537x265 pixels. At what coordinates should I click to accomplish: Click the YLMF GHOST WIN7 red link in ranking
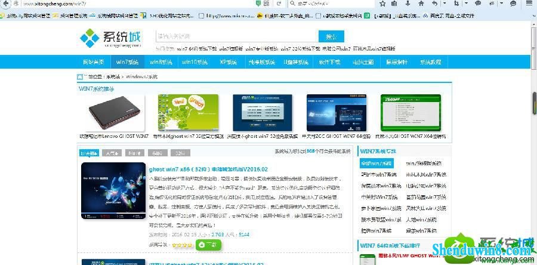411,256
